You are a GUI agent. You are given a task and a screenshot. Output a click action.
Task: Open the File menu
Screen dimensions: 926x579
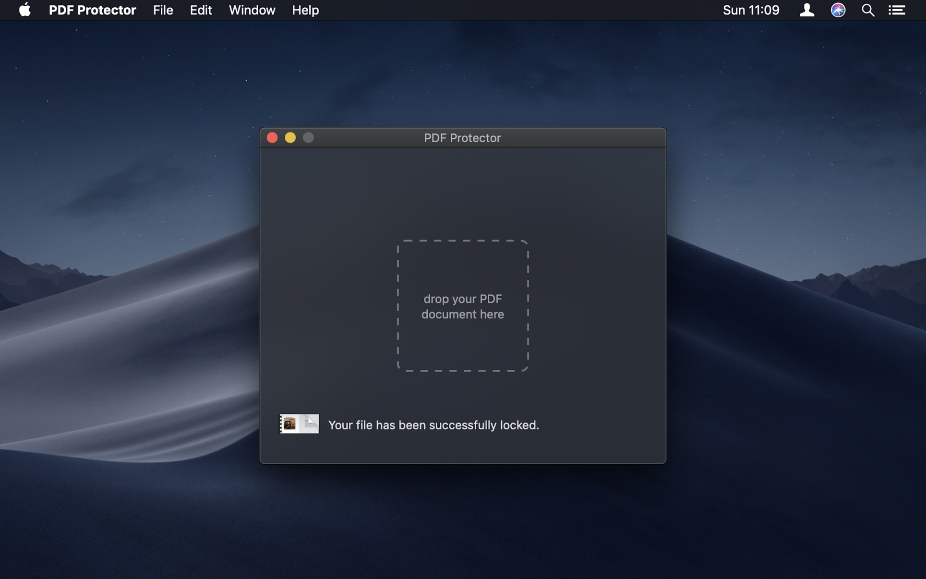click(x=163, y=10)
